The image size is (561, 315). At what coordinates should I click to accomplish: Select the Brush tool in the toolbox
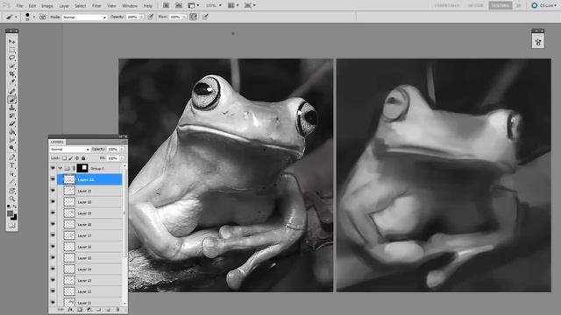(11, 100)
